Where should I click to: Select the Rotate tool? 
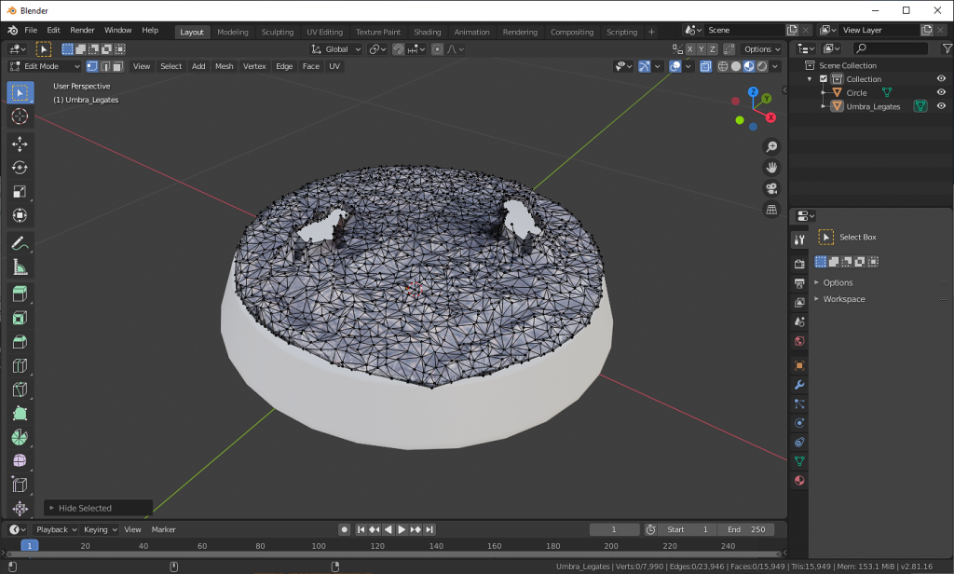(x=20, y=166)
